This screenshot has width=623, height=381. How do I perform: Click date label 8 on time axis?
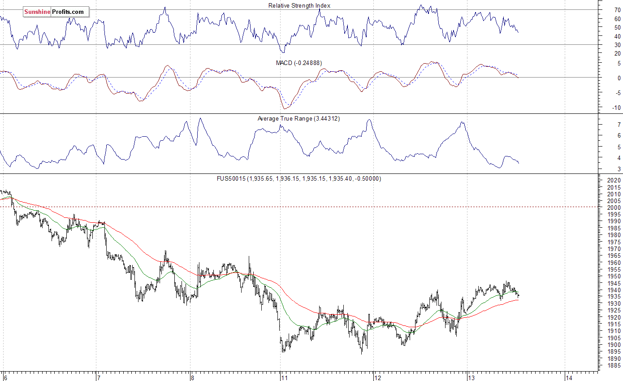tap(192, 377)
